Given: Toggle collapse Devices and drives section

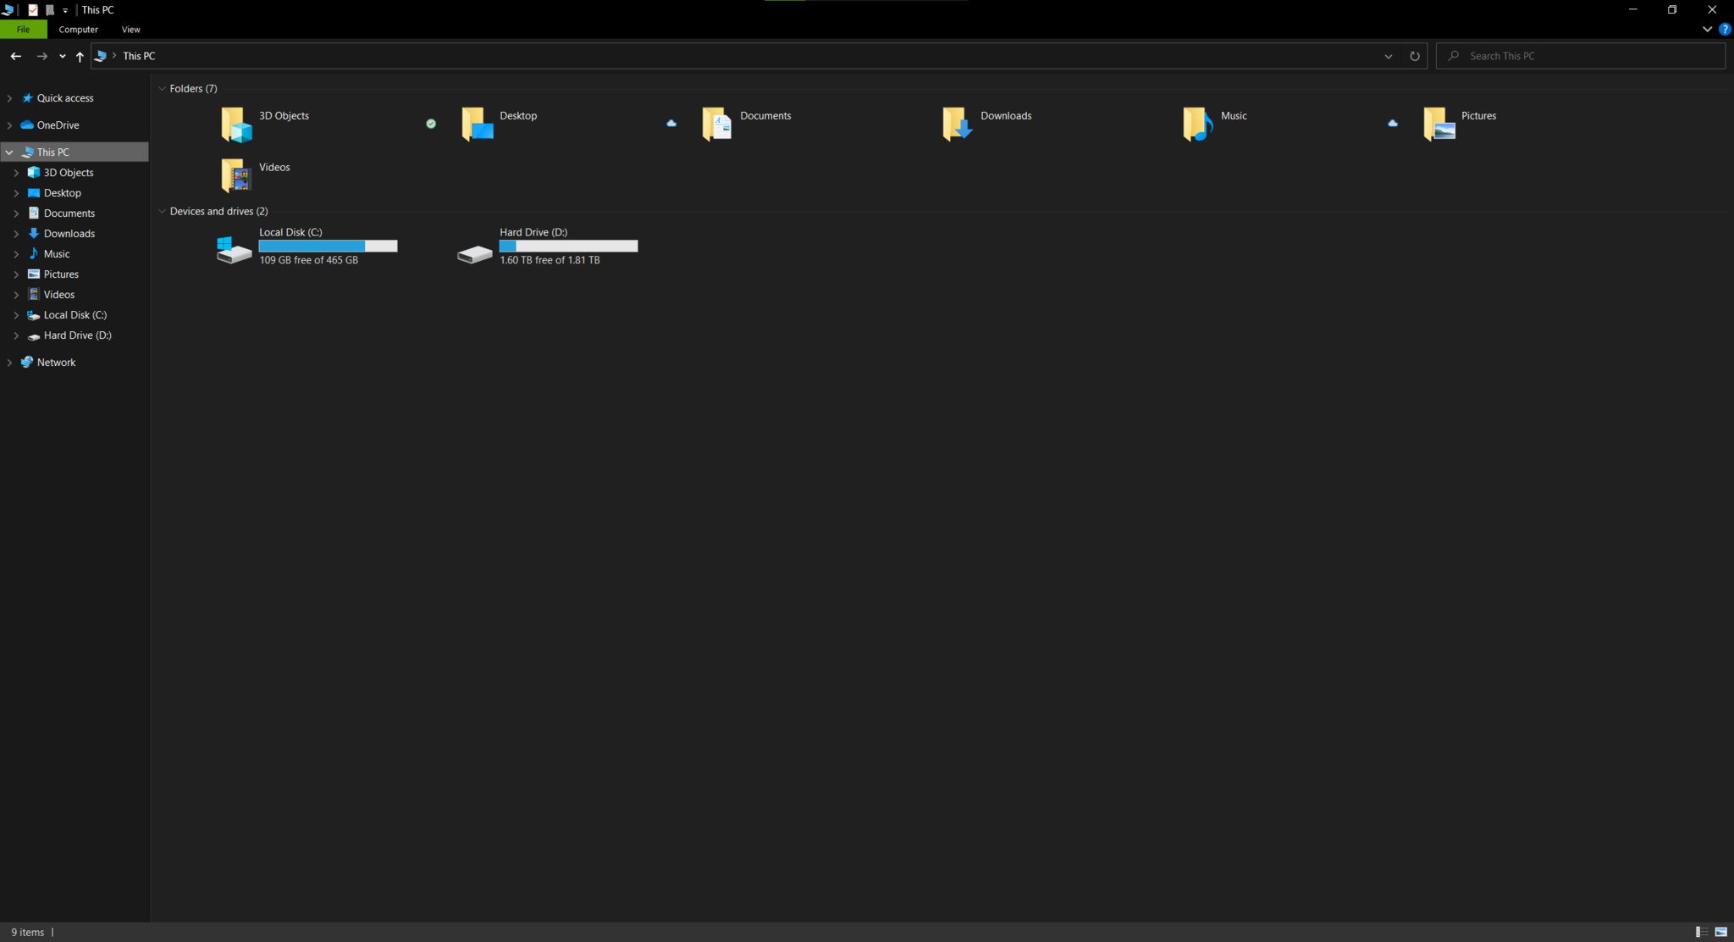Looking at the screenshot, I should pyautogui.click(x=163, y=211).
